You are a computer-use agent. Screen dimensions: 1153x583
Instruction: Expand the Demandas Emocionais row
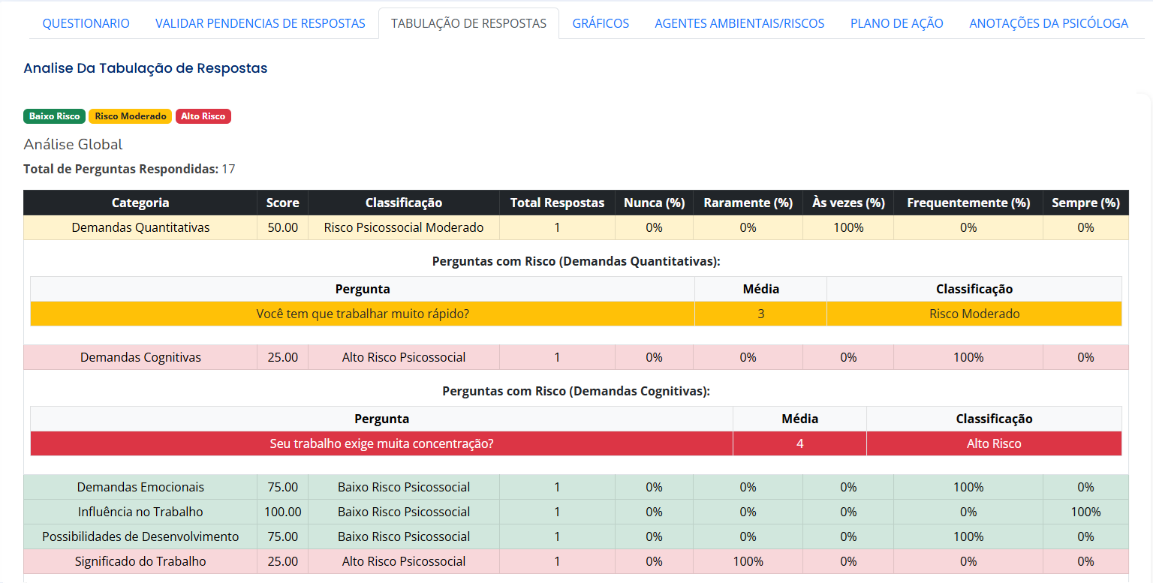(x=140, y=487)
